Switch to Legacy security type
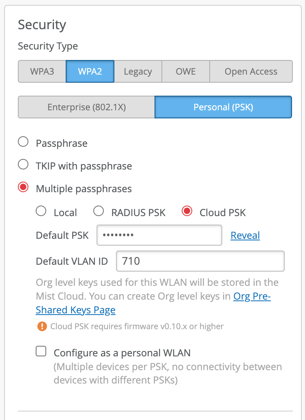This screenshot has height=420, width=305. click(138, 72)
